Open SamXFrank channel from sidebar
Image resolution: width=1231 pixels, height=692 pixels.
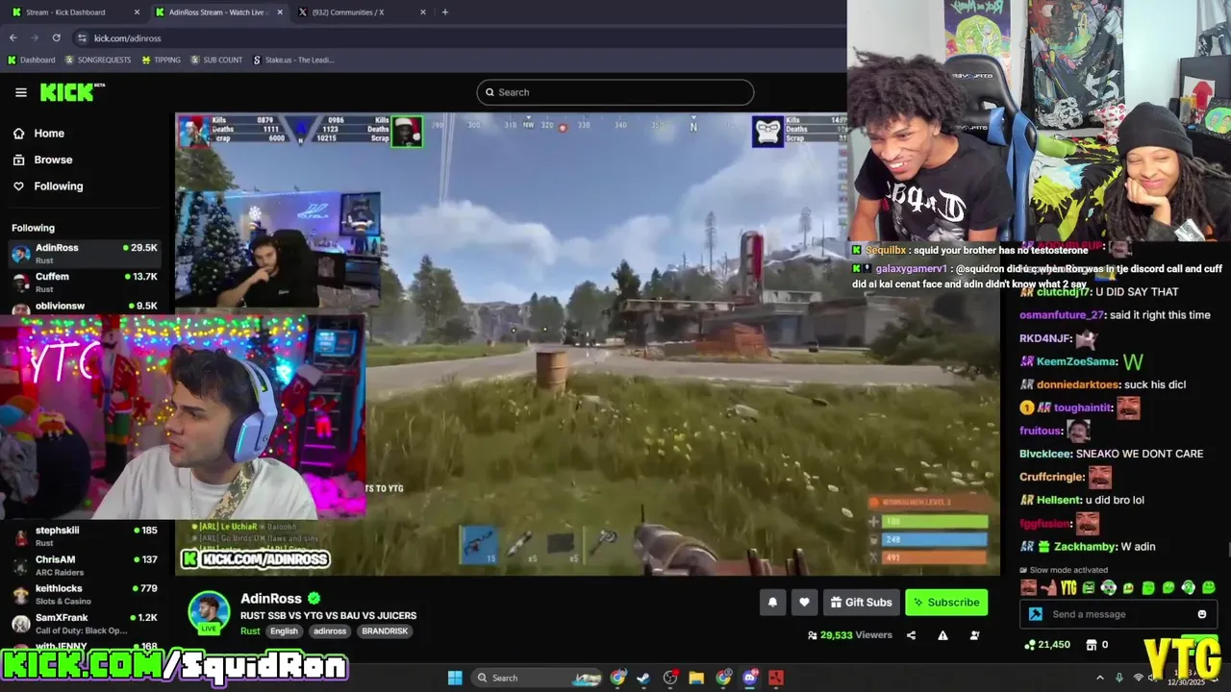tap(85, 623)
